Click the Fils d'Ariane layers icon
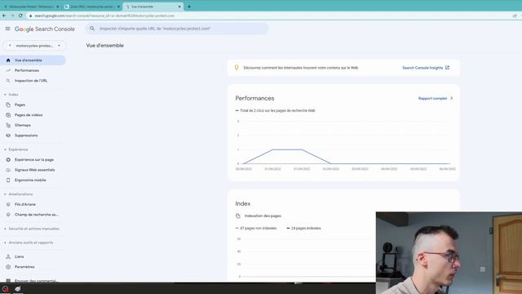The height and width of the screenshot is (294, 522). tap(8, 204)
